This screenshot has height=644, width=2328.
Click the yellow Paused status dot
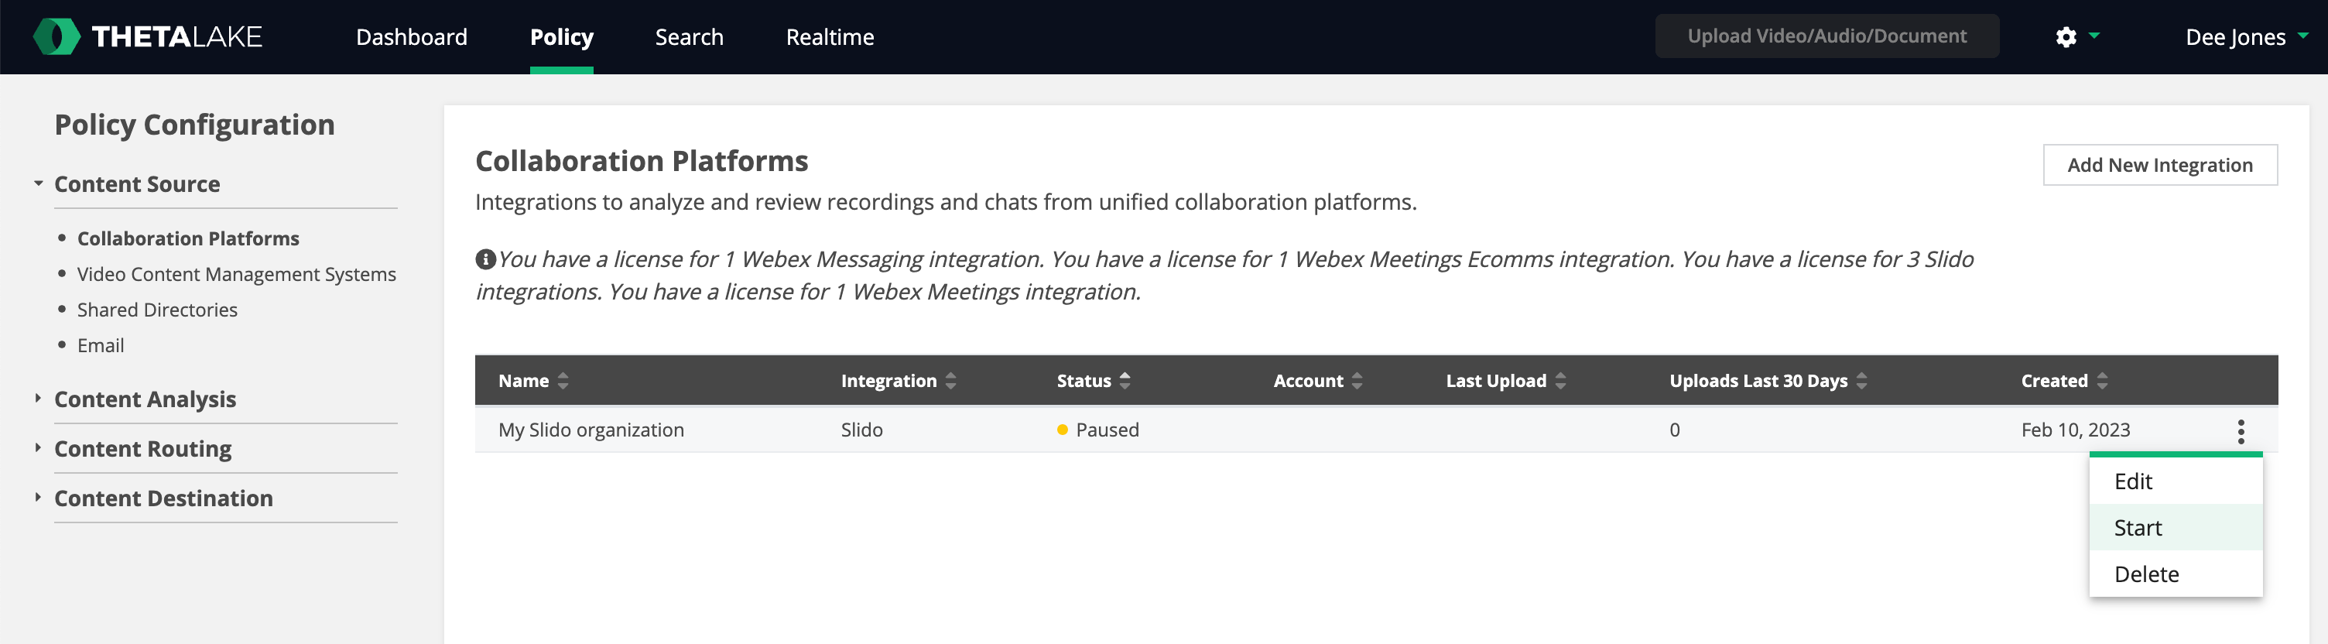coord(1062,430)
